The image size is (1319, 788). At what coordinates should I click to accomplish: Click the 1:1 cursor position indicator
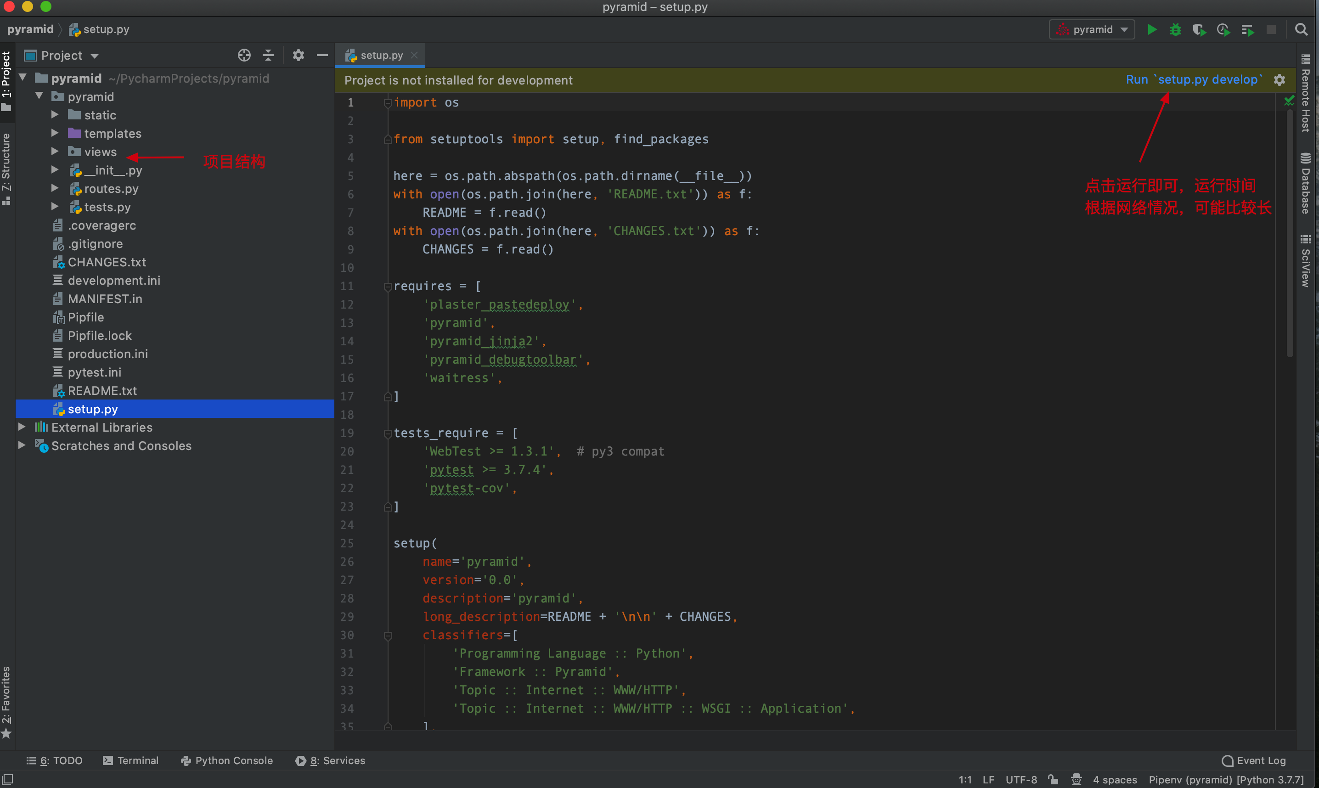965,779
